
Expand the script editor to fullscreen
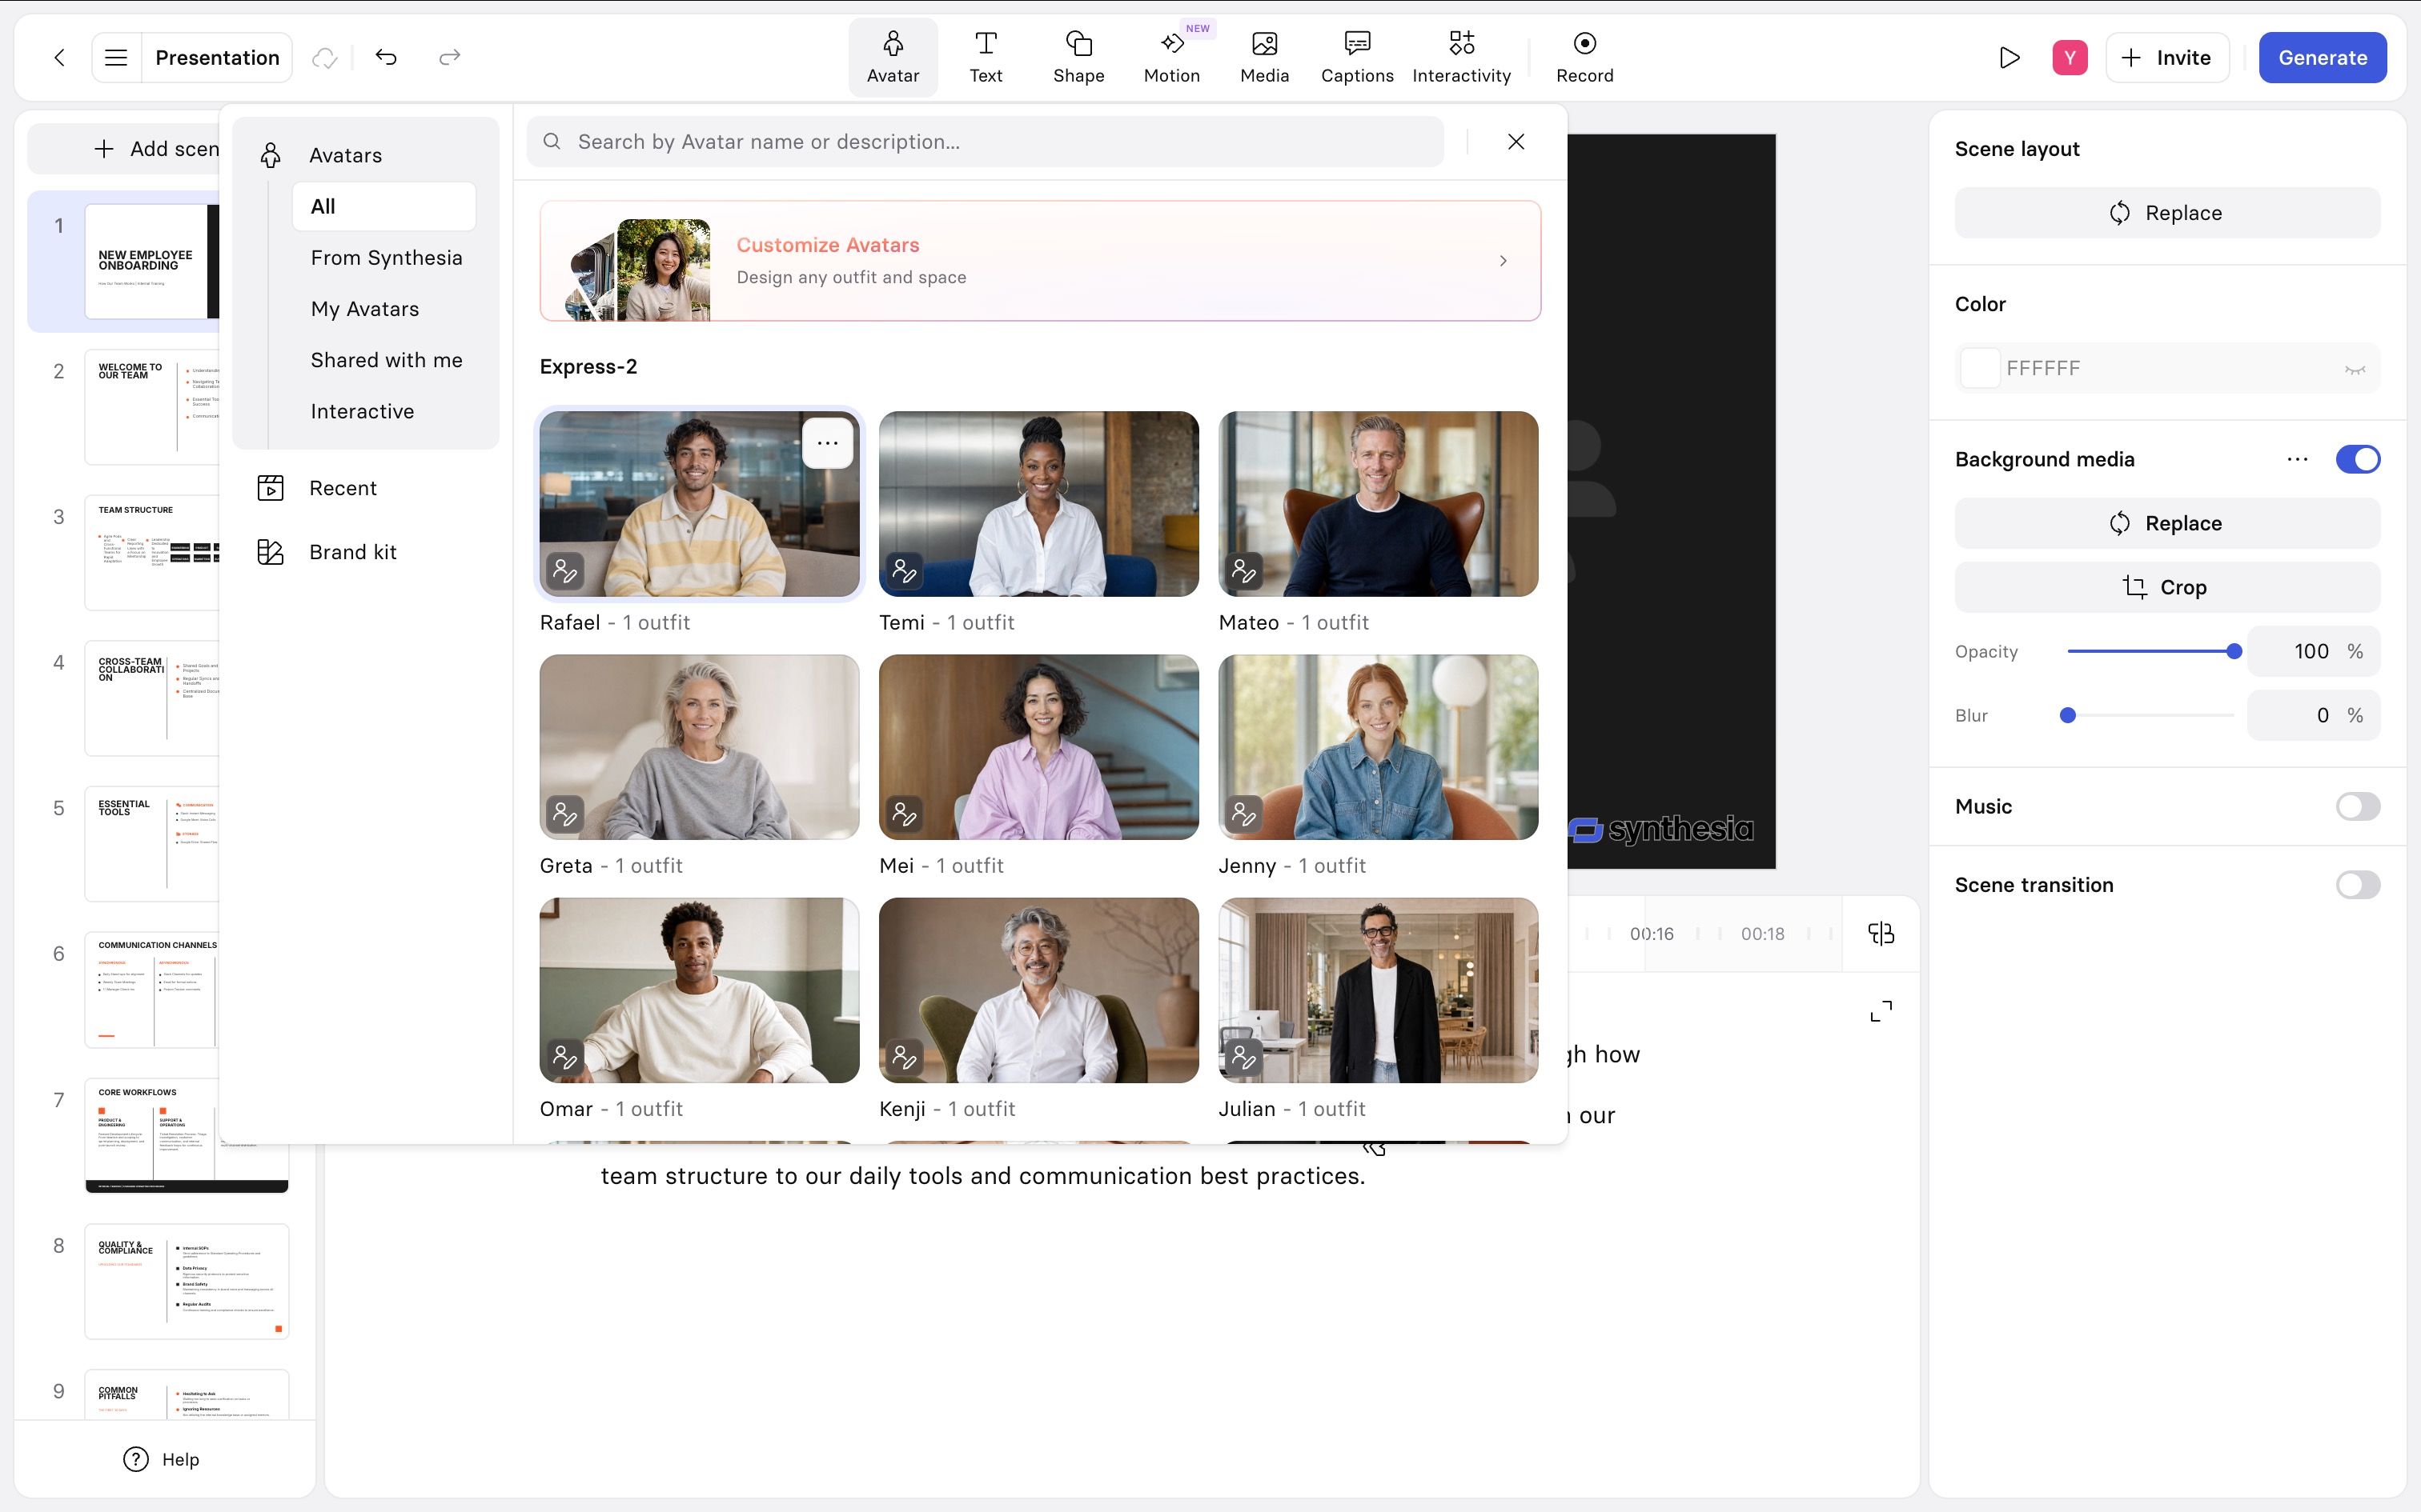pos(1881,1011)
